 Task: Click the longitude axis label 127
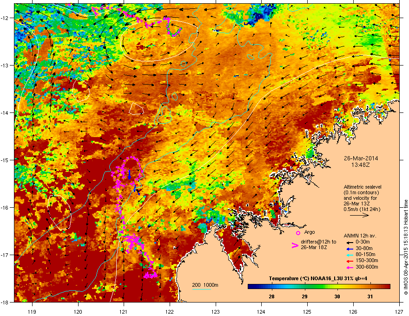(x=399, y=311)
